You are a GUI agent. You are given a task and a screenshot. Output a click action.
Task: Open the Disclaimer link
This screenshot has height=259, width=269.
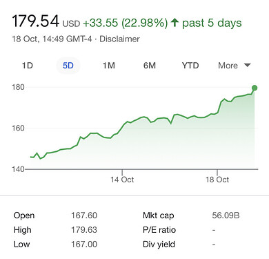(x=119, y=39)
